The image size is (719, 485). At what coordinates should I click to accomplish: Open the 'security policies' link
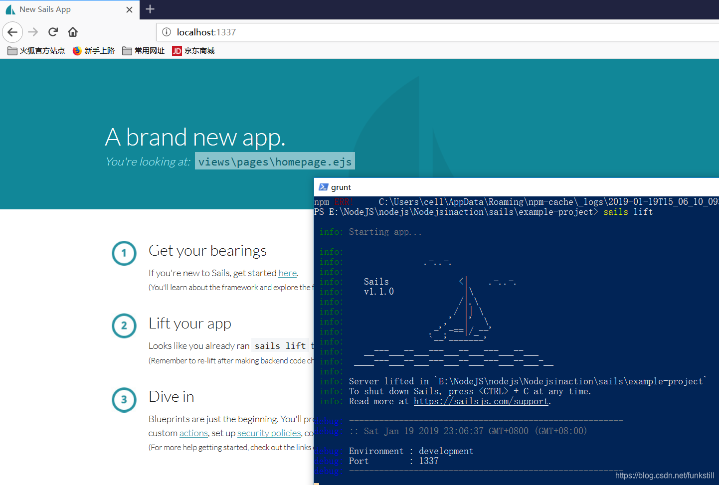coord(269,433)
